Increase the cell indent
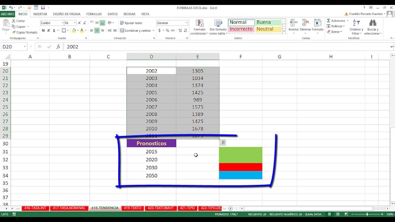 115,31
